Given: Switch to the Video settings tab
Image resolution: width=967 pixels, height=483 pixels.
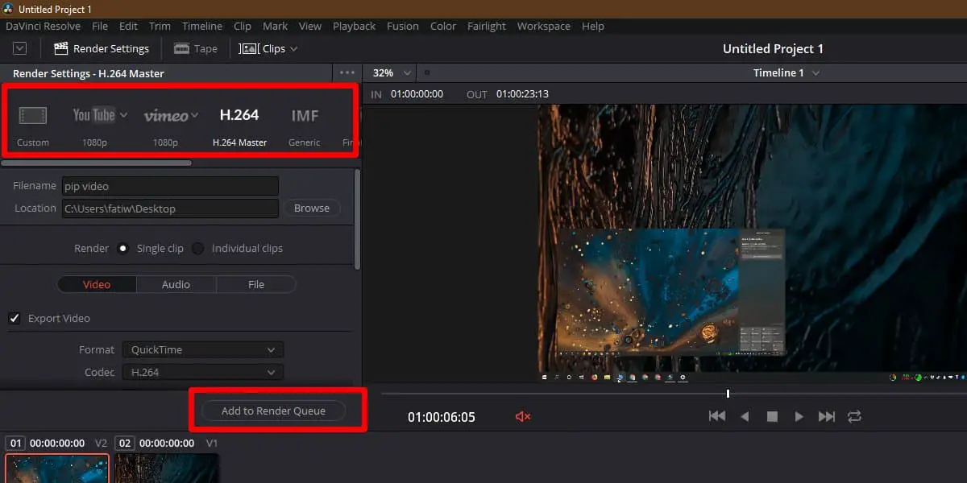Looking at the screenshot, I should coord(97,284).
